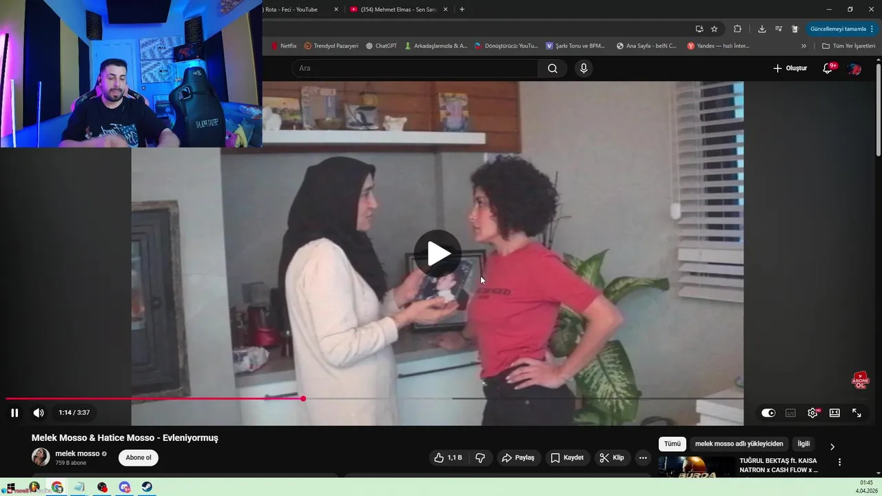Click the 1:14 / 3:37 time display
Viewport: 882px width, 496px height.
(74, 413)
